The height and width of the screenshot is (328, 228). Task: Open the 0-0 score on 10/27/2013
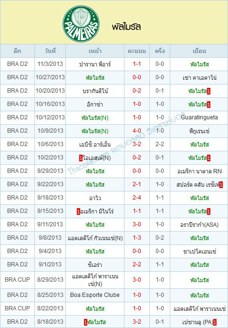tap(137, 77)
